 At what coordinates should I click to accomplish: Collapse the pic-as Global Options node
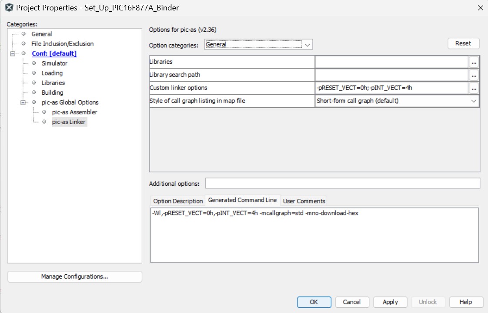click(23, 102)
